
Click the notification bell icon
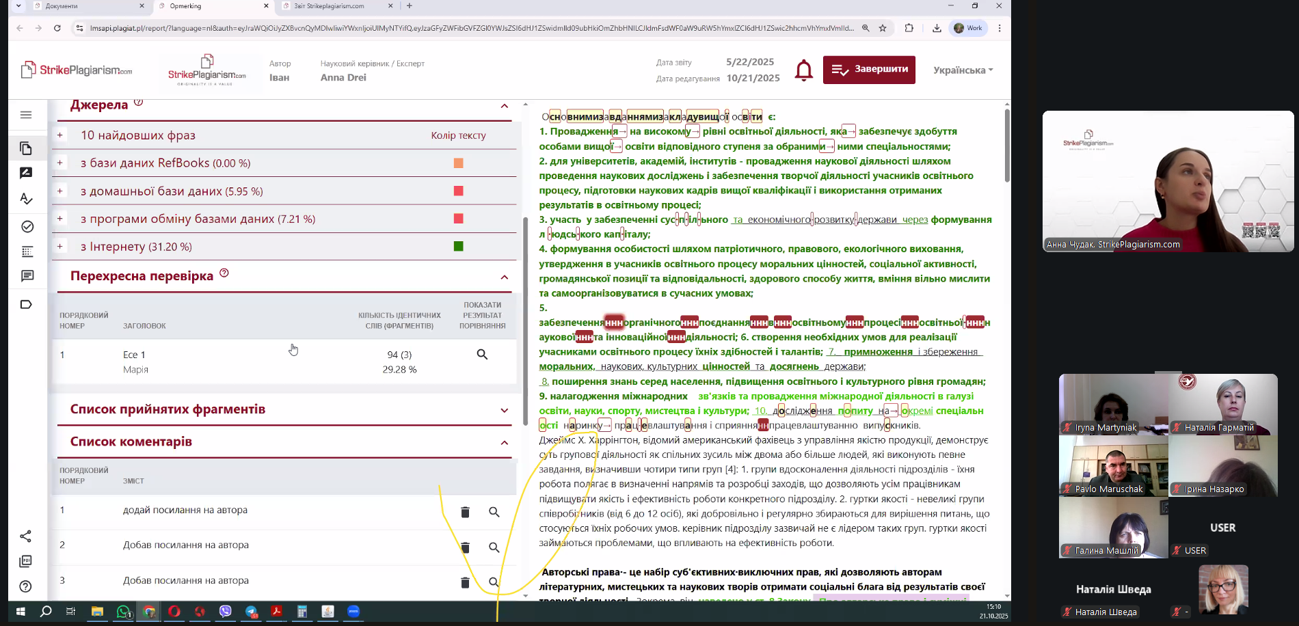tap(803, 70)
